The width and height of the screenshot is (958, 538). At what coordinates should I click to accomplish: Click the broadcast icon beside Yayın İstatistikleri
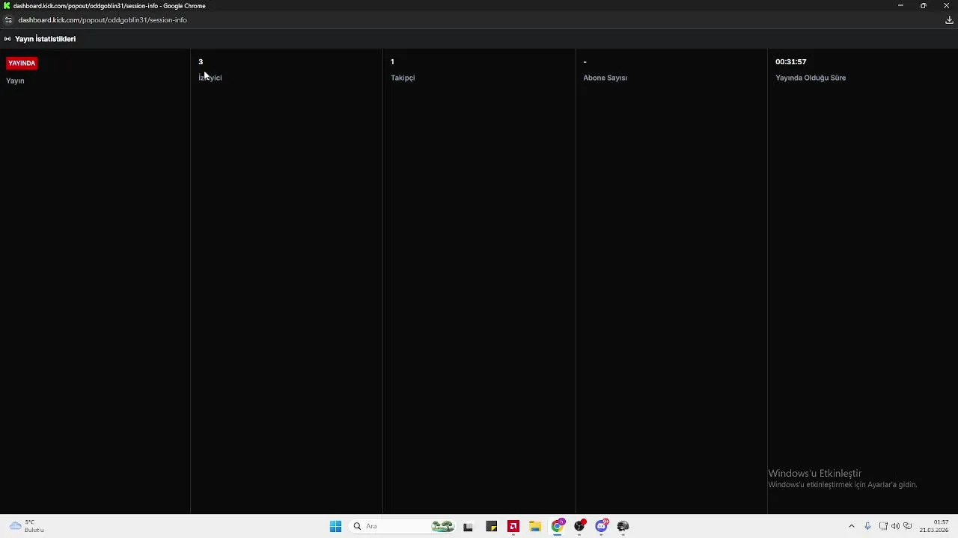pos(7,39)
